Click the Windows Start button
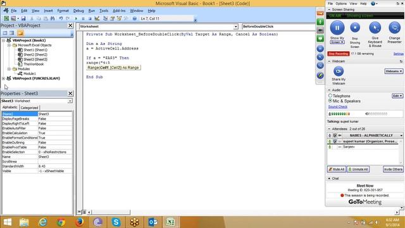 [x=7, y=222]
